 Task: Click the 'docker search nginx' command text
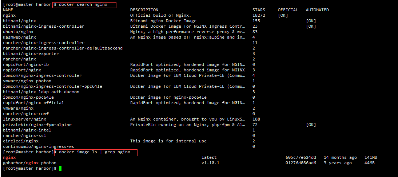tap(83, 5)
